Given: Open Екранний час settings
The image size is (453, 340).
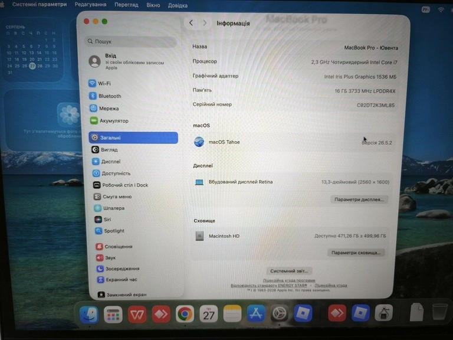Looking at the screenshot, I should pos(117,280).
